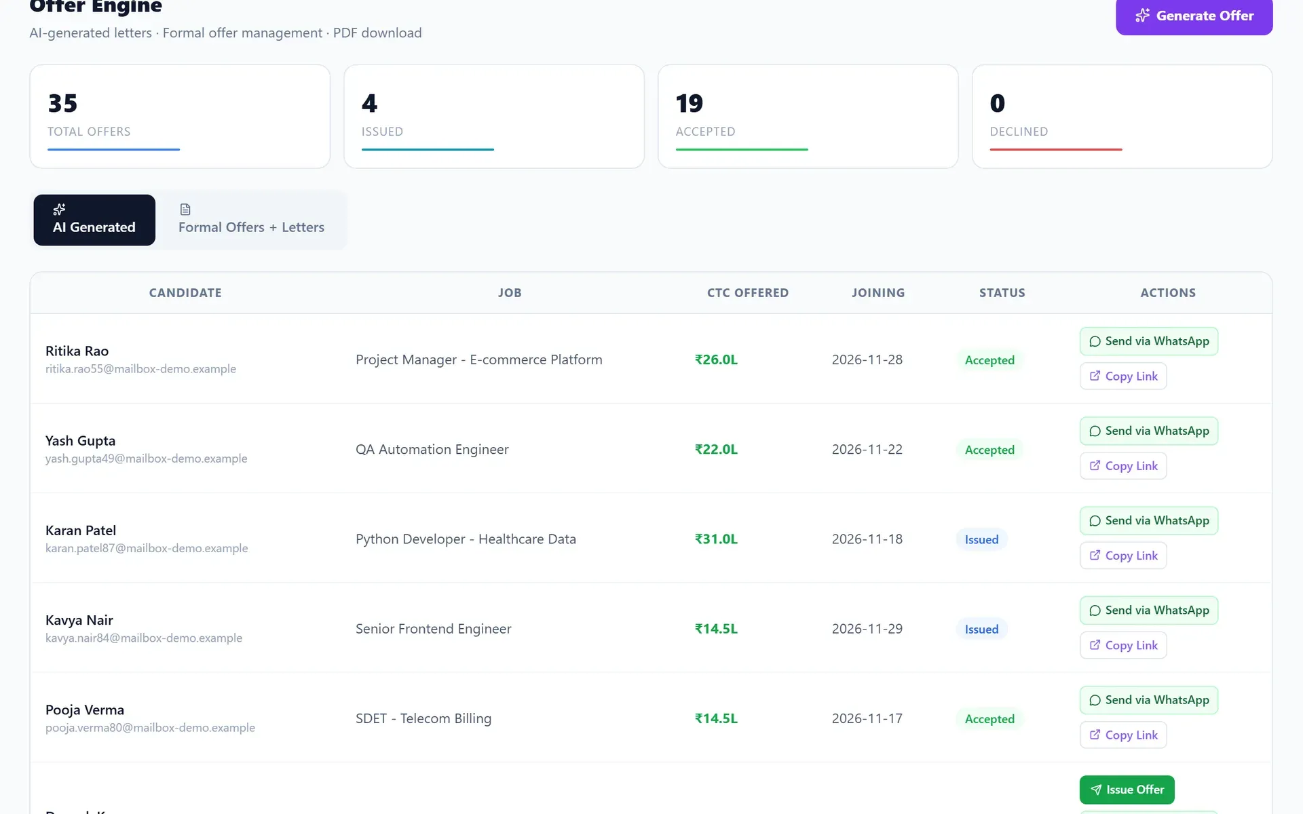Click Ritika Rao's Accepted status badge
The width and height of the screenshot is (1303, 814).
(989, 360)
